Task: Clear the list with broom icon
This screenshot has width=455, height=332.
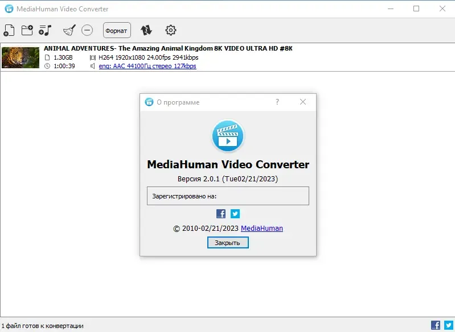Action: click(69, 30)
